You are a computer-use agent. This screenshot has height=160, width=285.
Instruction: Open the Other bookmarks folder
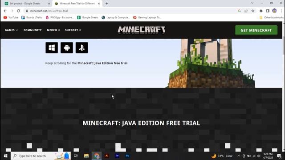(271, 17)
